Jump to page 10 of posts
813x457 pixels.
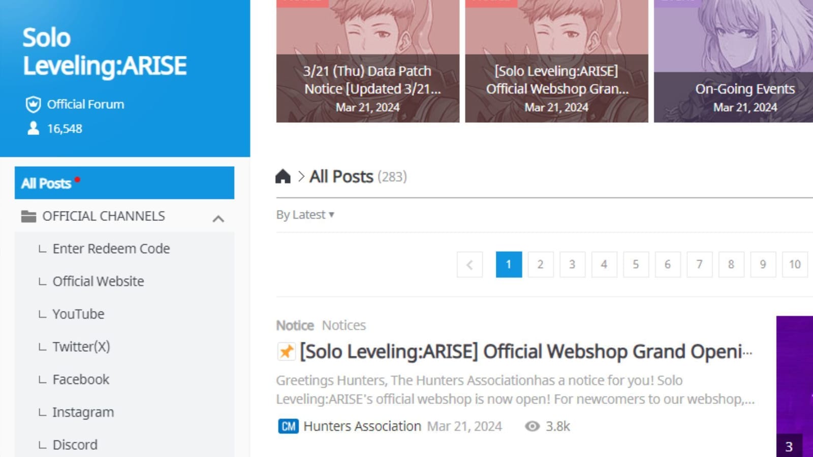[x=794, y=265]
